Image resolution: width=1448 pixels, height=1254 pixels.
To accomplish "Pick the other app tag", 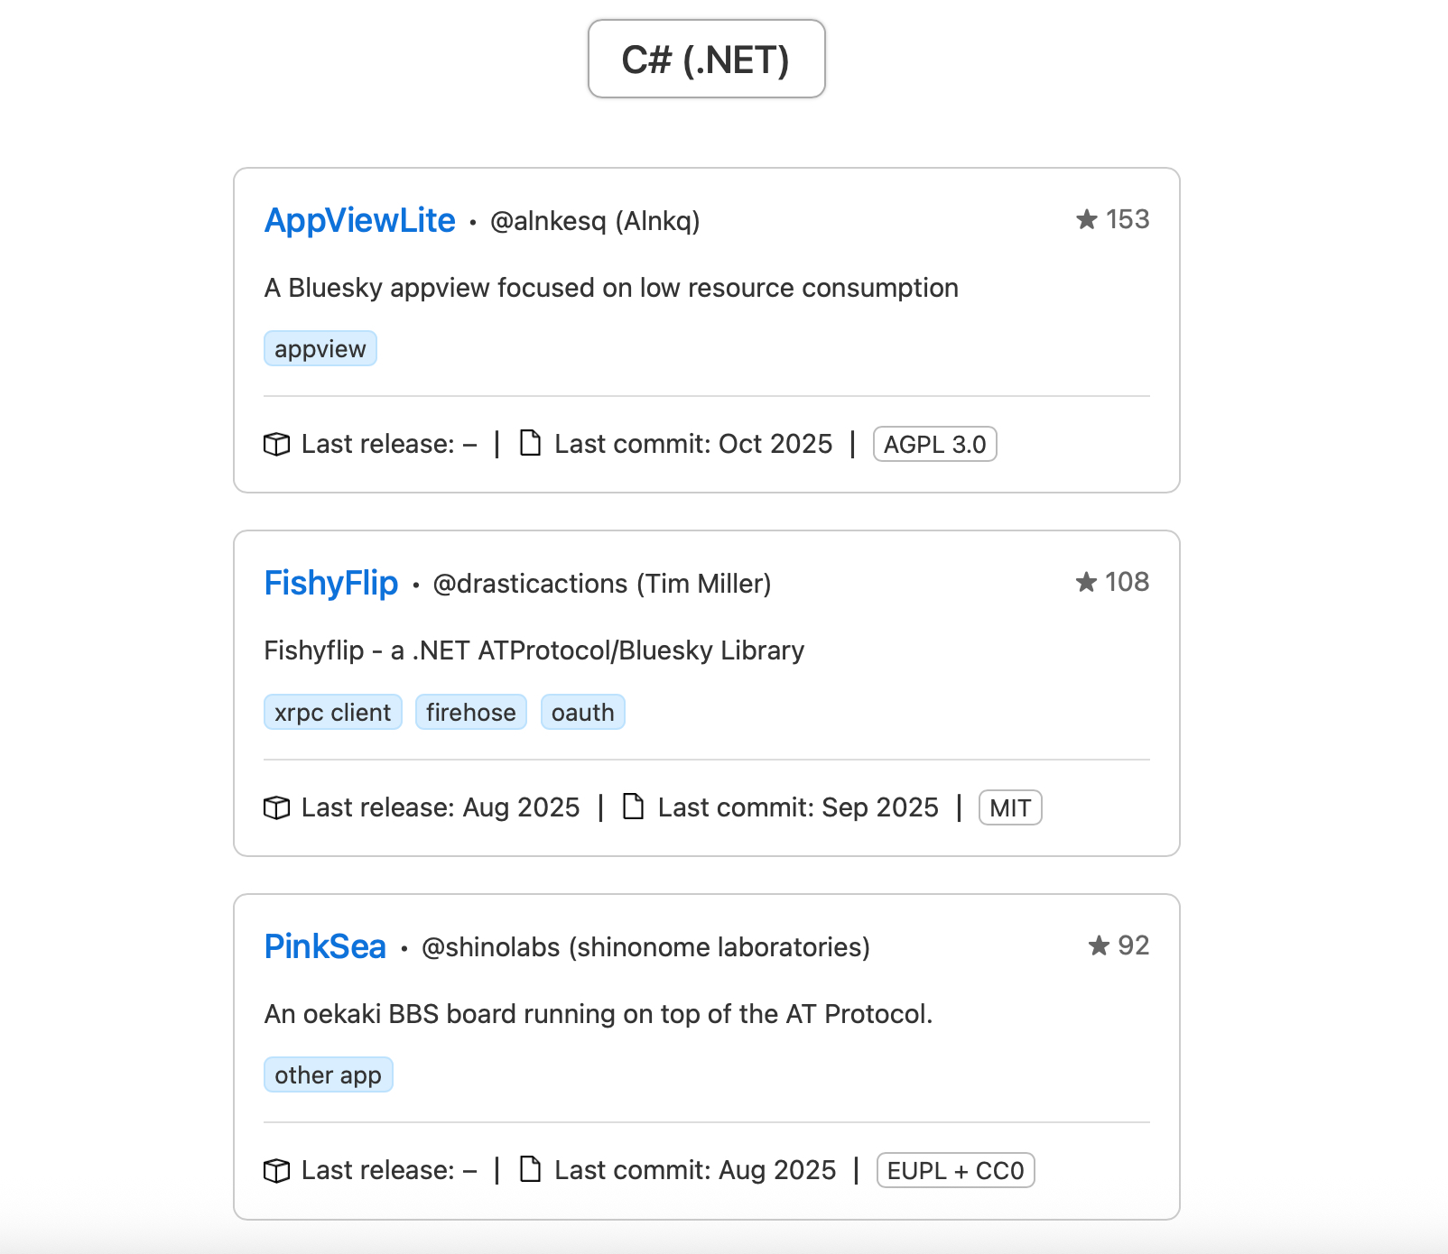I will (x=328, y=1075).
